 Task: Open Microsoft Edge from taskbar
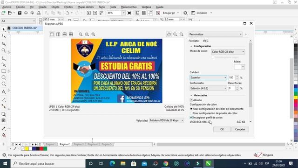112,164
